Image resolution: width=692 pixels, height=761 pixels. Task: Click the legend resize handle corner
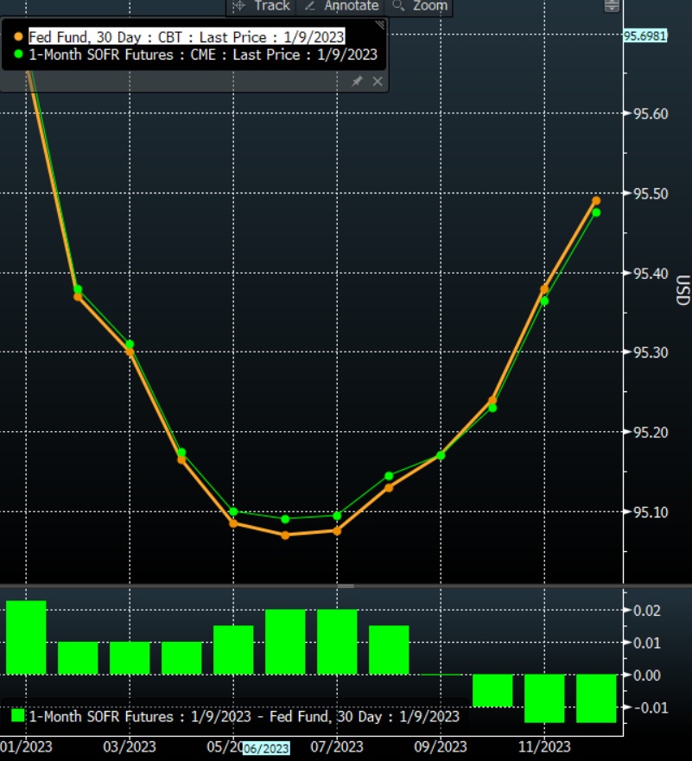click(379, 27)
